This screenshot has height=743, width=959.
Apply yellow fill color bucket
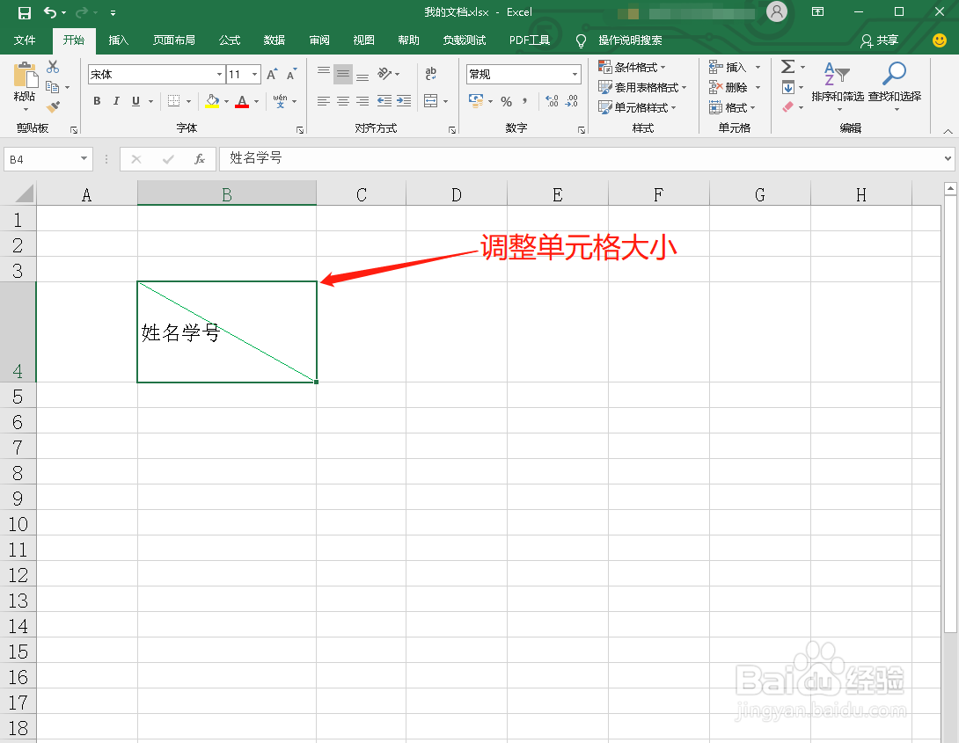(x=212, y=101)
